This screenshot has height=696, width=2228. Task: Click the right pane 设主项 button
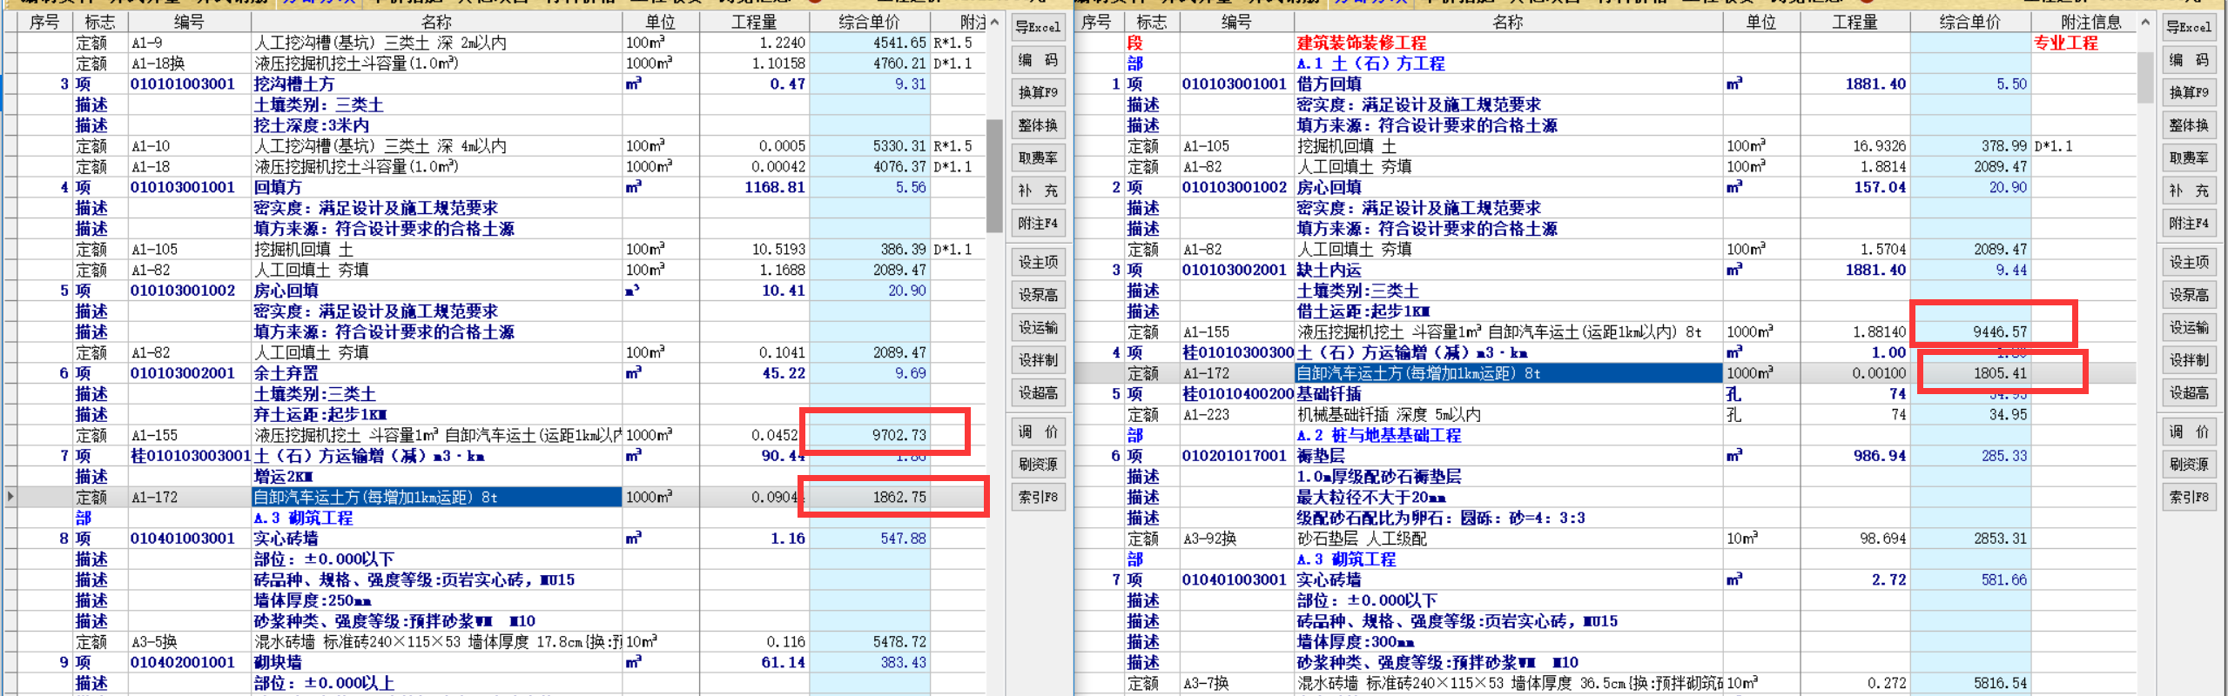click(x=2189, y=262)
